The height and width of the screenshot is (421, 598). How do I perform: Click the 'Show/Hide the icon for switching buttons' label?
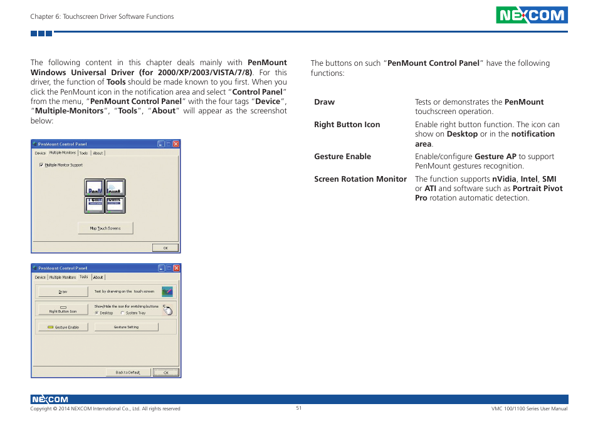126,306
